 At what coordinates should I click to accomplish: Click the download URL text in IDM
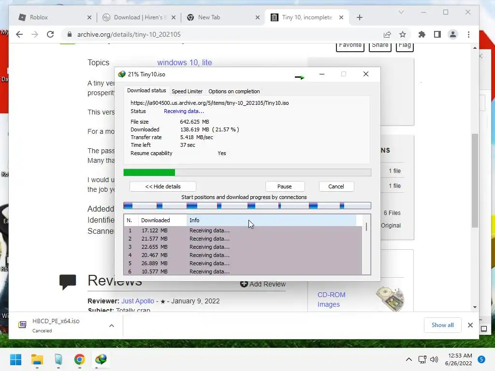[x=210, y=103]
